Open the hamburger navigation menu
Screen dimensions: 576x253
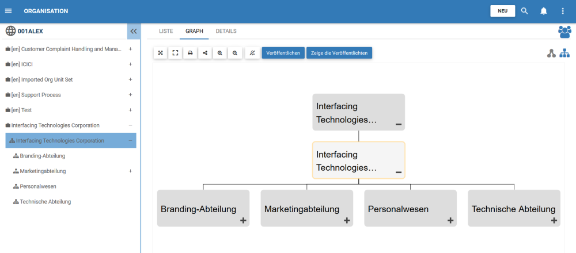pos(8,11)
